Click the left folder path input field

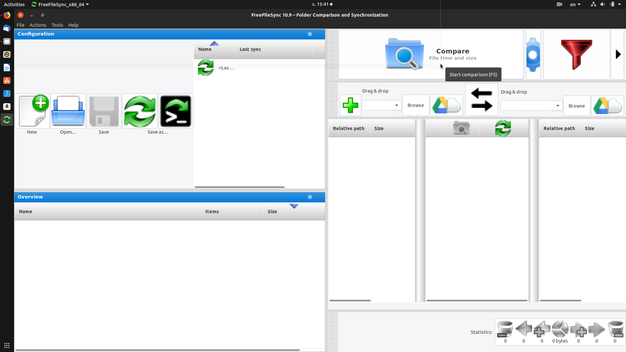pyautogui.click(x=377, y=105)
